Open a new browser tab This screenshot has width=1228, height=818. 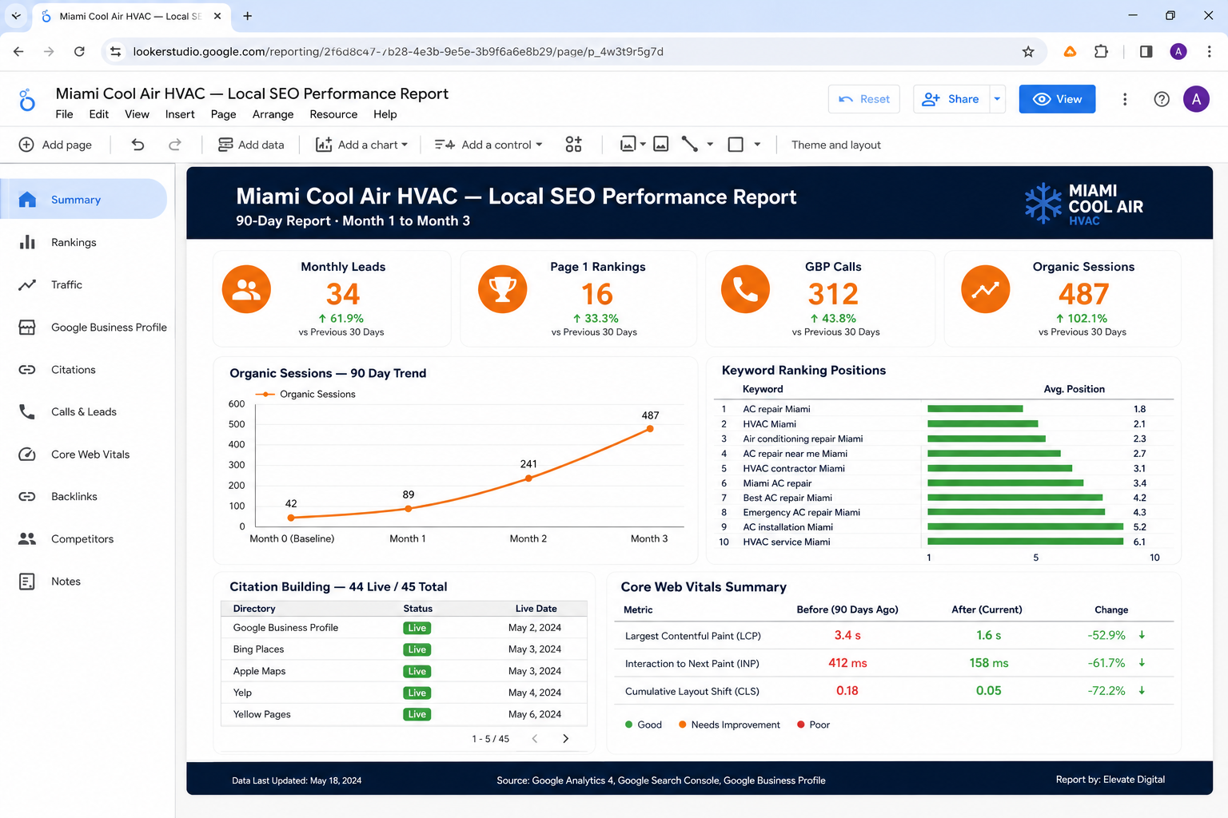[247, 16]
